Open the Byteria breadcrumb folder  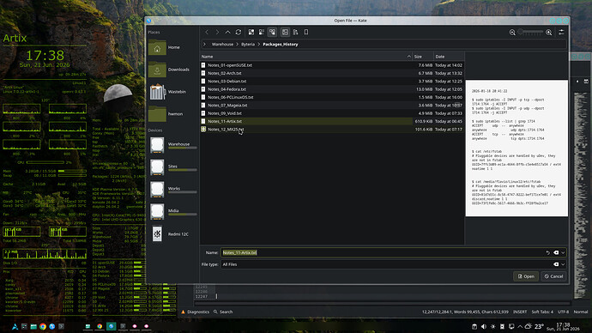(x=248, y=45)
